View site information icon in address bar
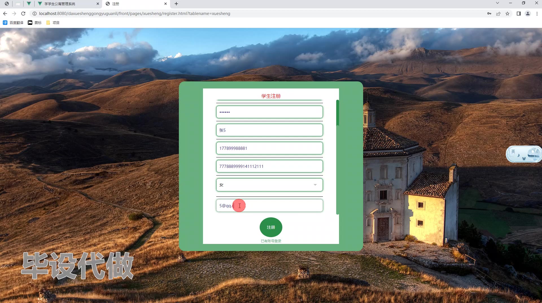 [34, 14]
